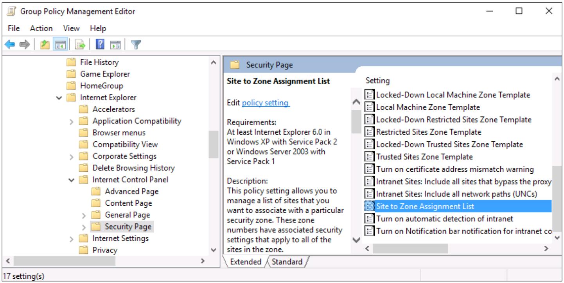Viewport: 564px width, 283px height.
Task: Click settings list vertical scrollbar thumb
Action: (x=557, y=199)
